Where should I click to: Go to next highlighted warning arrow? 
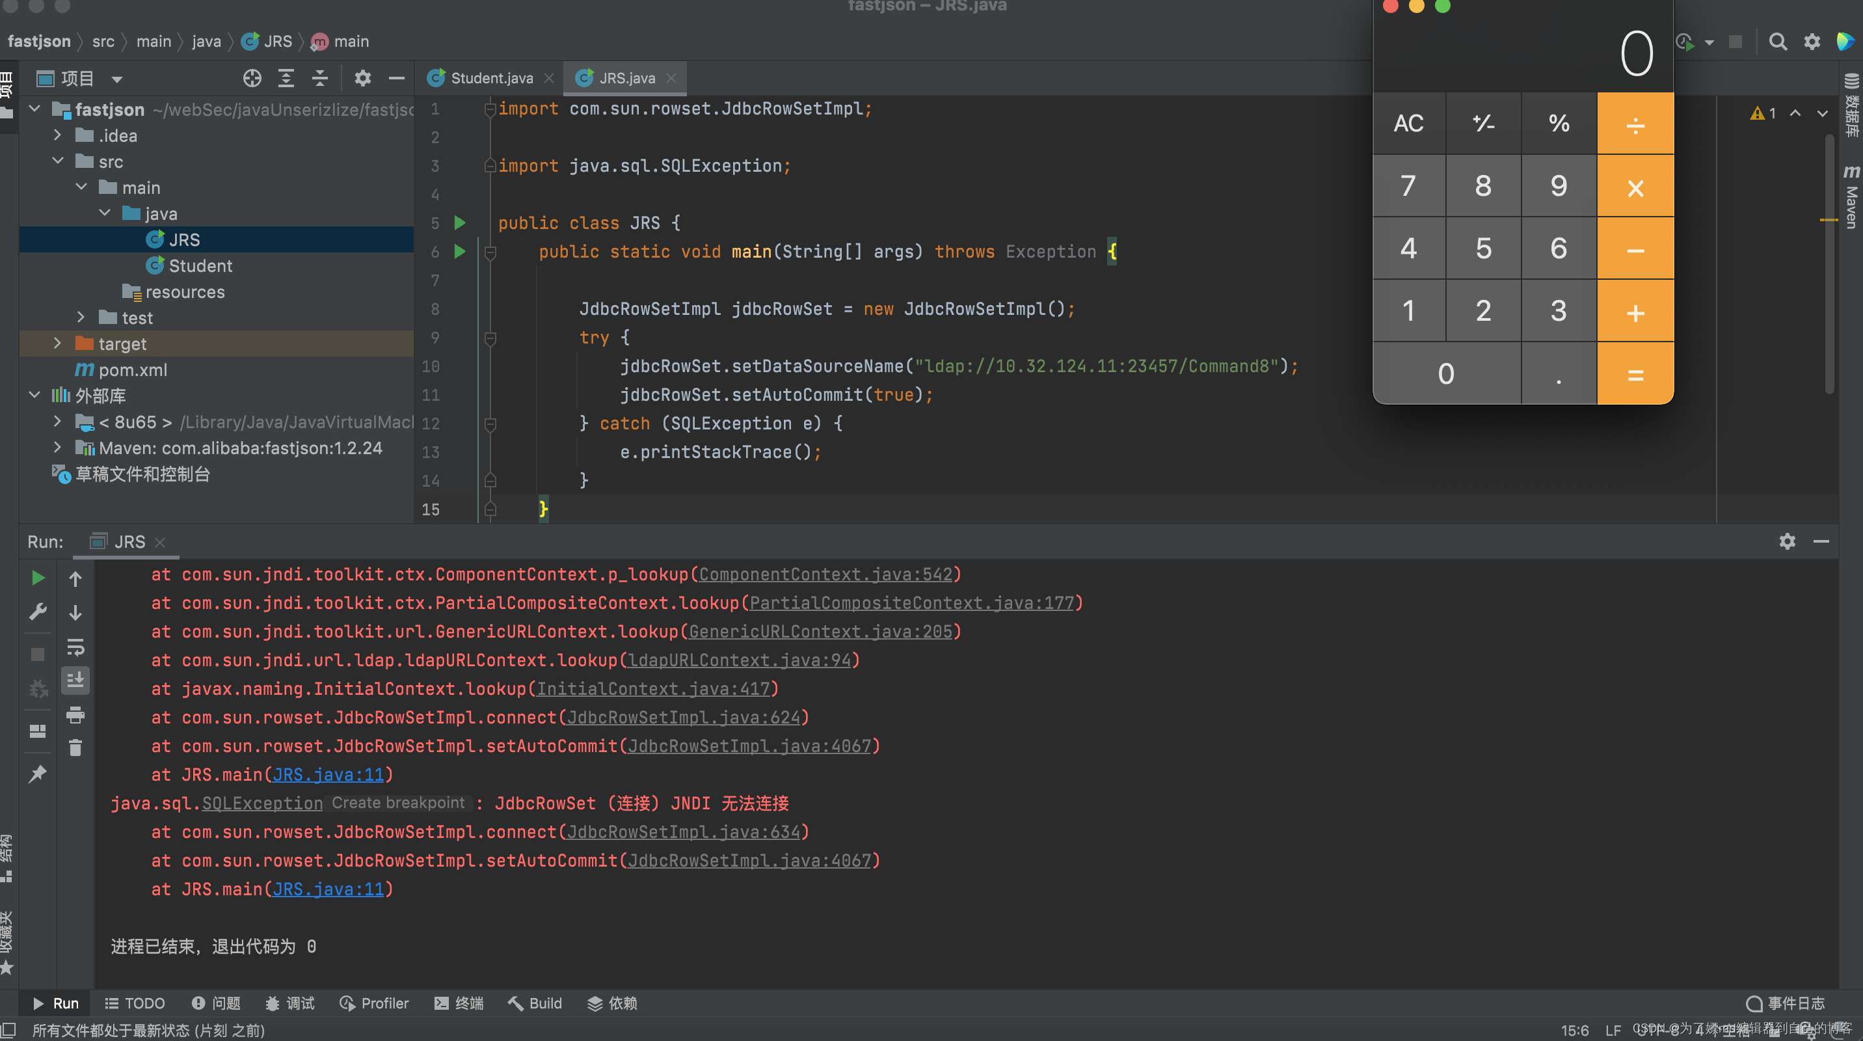tap(1822, 114)
